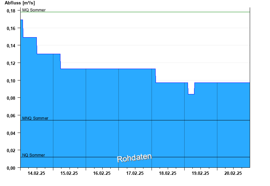The image size is (270, 186).
Task: Click the 20.02.25 date label
Action: tap(233, 173)
